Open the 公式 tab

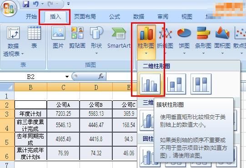(115, 16)
